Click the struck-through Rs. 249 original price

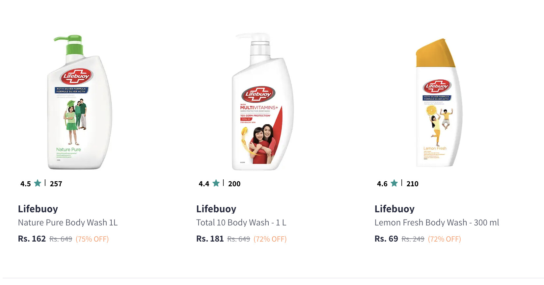(x=413, y=239)
